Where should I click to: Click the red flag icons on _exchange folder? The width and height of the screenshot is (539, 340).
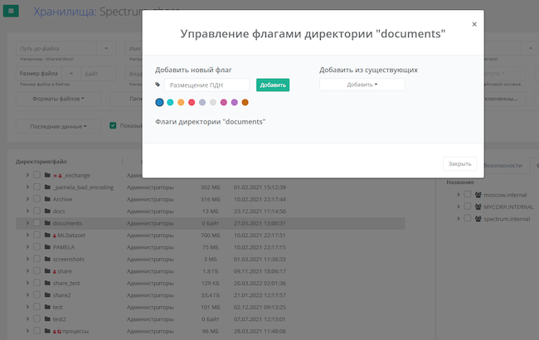pos(57,176)
